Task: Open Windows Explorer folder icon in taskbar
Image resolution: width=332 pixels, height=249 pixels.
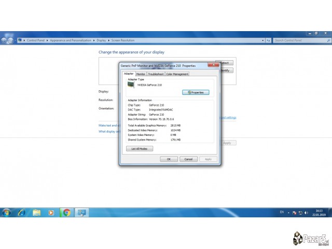Action: (37, 212)
